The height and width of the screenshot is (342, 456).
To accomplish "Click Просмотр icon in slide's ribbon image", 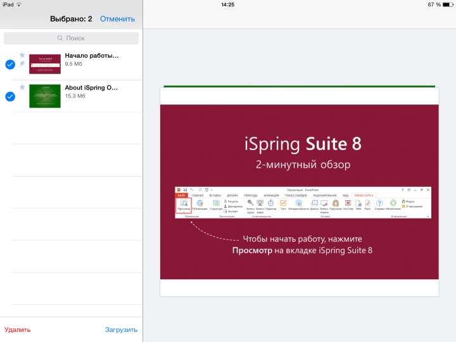I will point(184,205).
